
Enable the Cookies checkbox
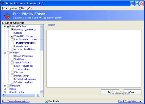12,33
